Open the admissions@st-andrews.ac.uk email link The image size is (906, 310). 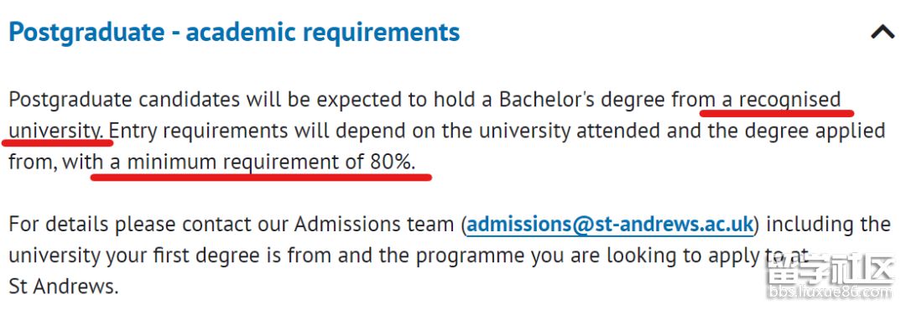610,224
